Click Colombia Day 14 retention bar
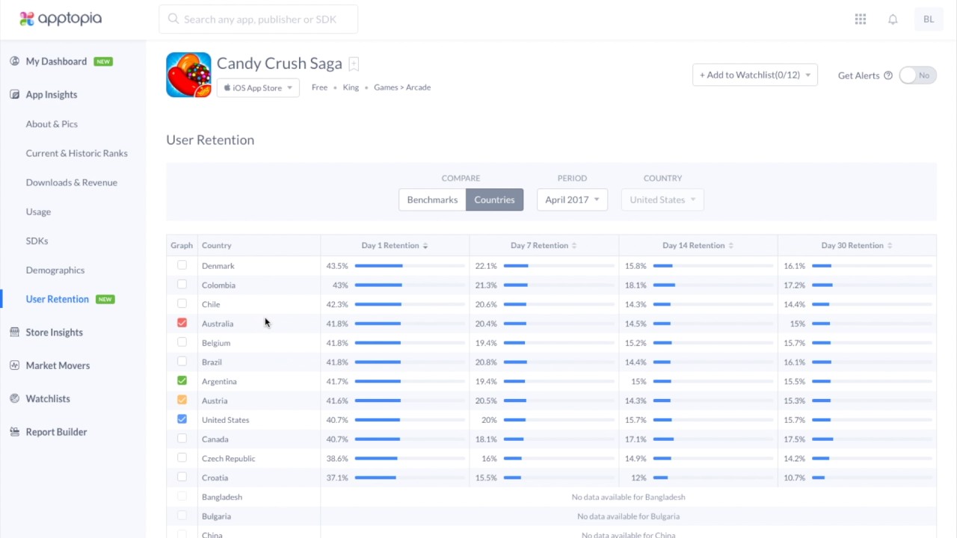This screenshot has height=538, width=957. (713, 285)
